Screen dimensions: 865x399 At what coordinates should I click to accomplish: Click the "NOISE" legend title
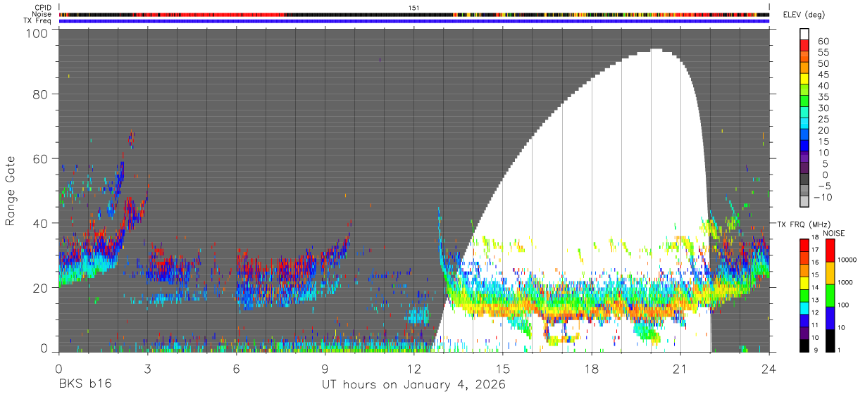(x=835, y=233)
